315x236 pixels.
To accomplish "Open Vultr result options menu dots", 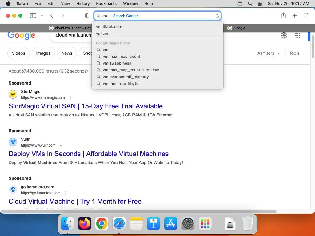I will point(61,145).
